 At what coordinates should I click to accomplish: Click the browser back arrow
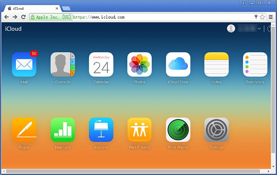tap(6, 17)
